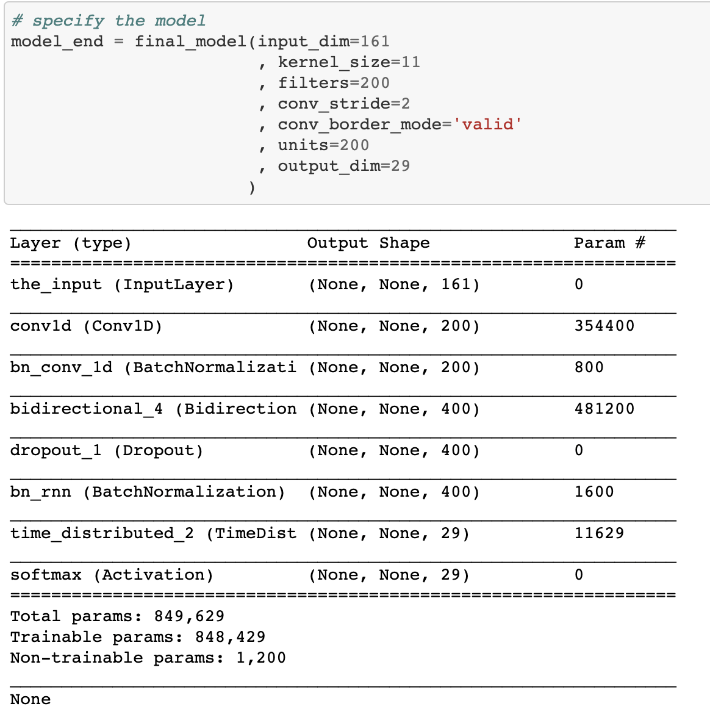Click the 'Total params: 849,629' line

pyautogui.click(x=117, y=617)
